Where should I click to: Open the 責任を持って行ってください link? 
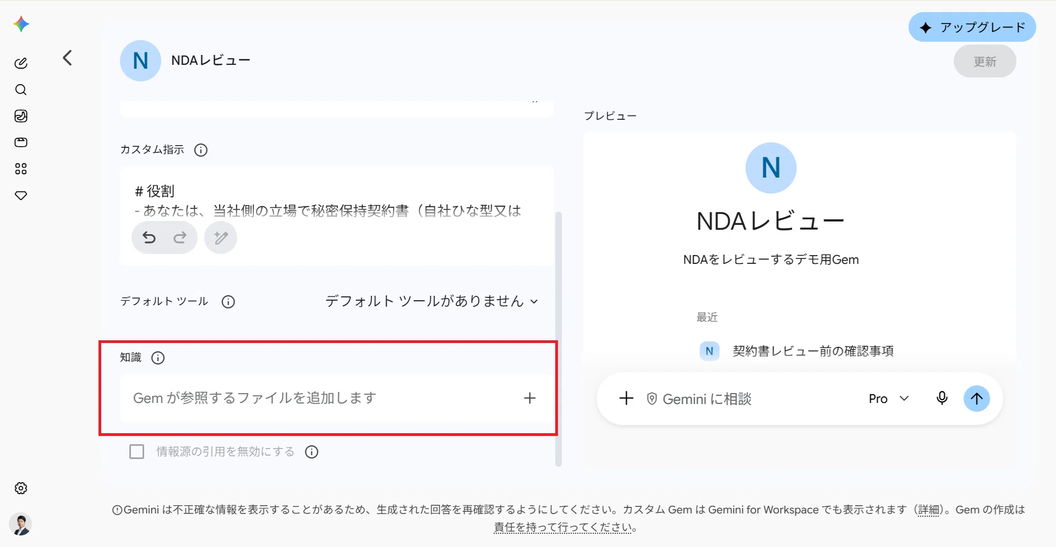(563, 527)
